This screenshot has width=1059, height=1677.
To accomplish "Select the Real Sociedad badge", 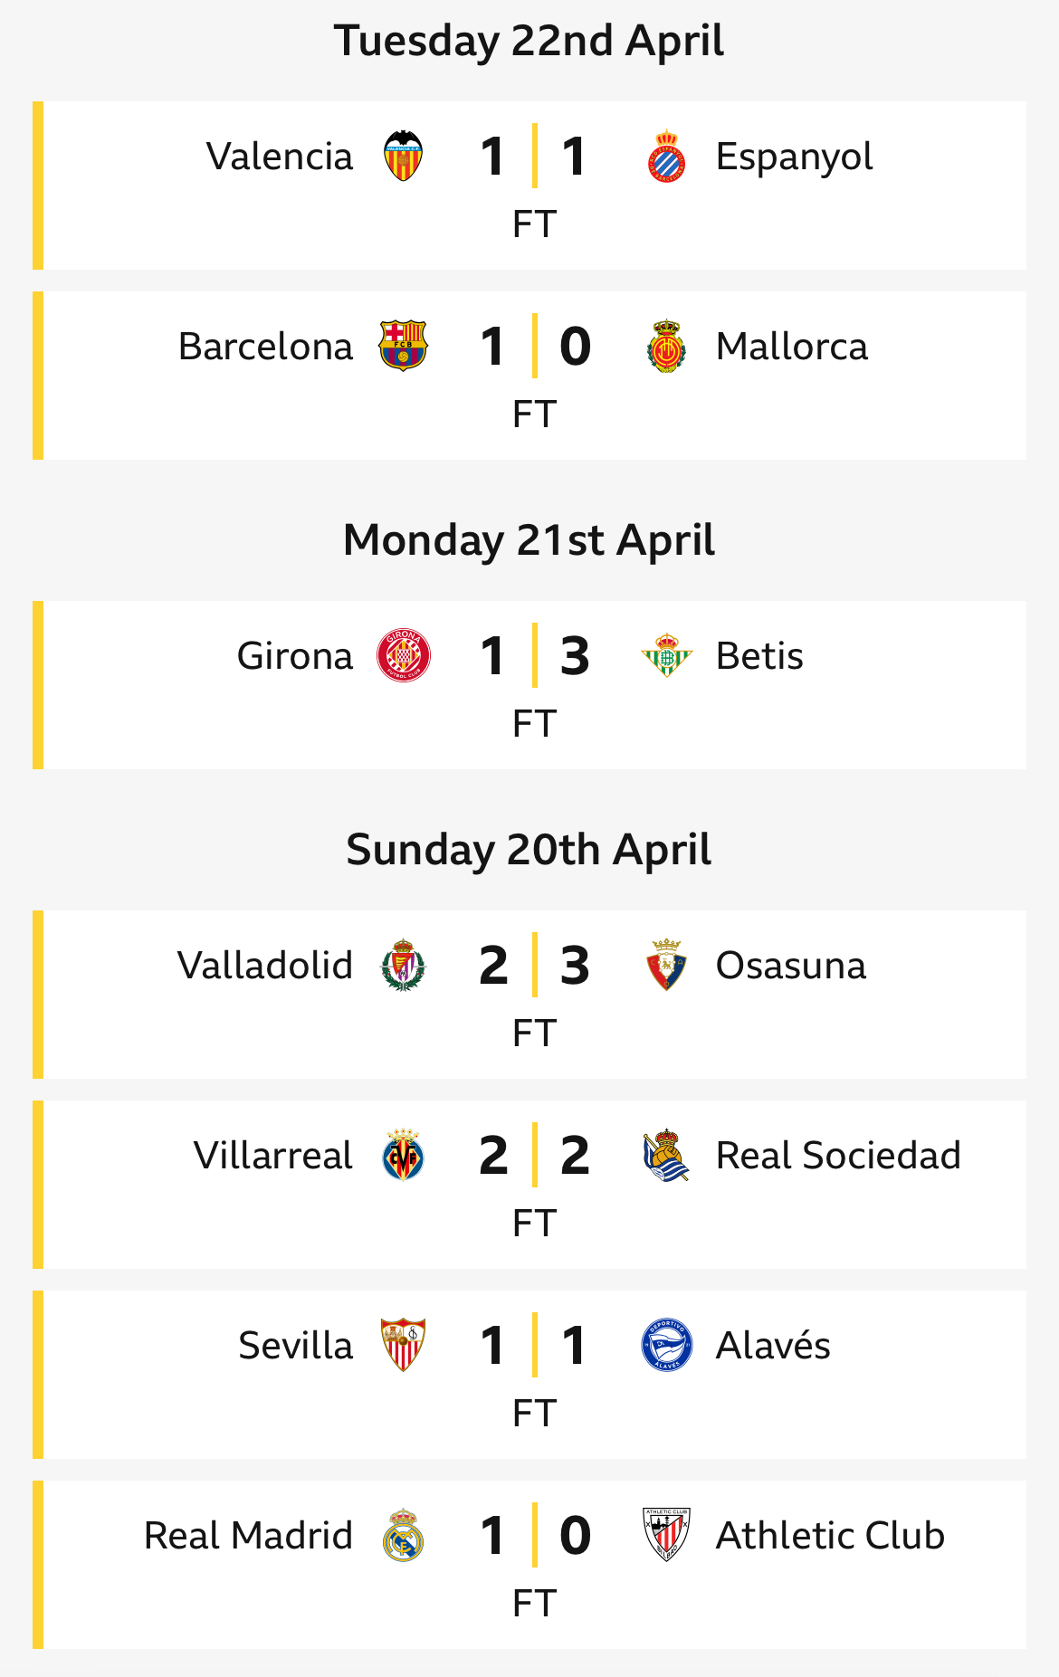I will (x=666, y=1155).
